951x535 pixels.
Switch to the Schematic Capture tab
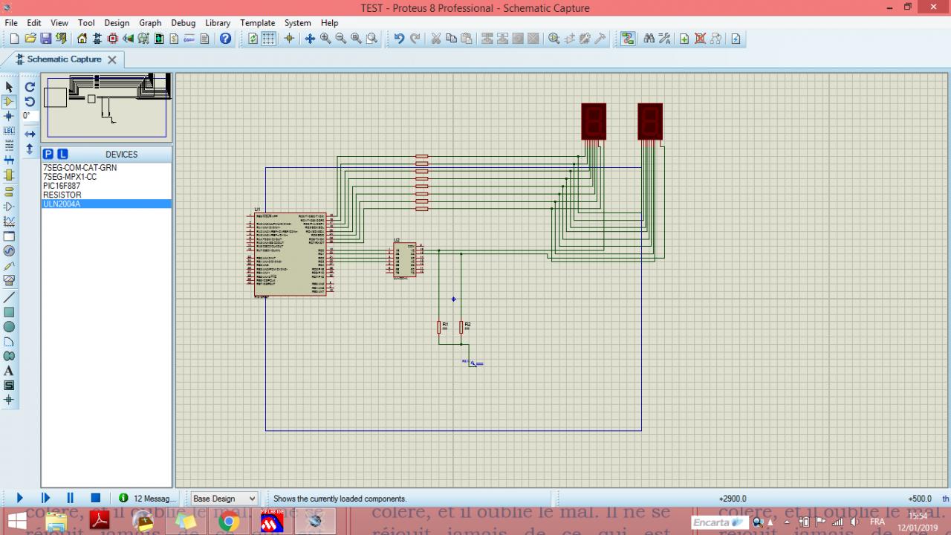[64, 59]
